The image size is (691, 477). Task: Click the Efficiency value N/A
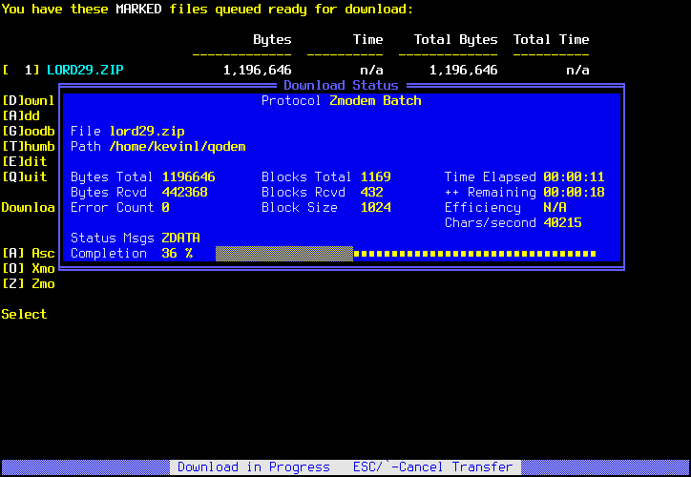click(555, 207)
